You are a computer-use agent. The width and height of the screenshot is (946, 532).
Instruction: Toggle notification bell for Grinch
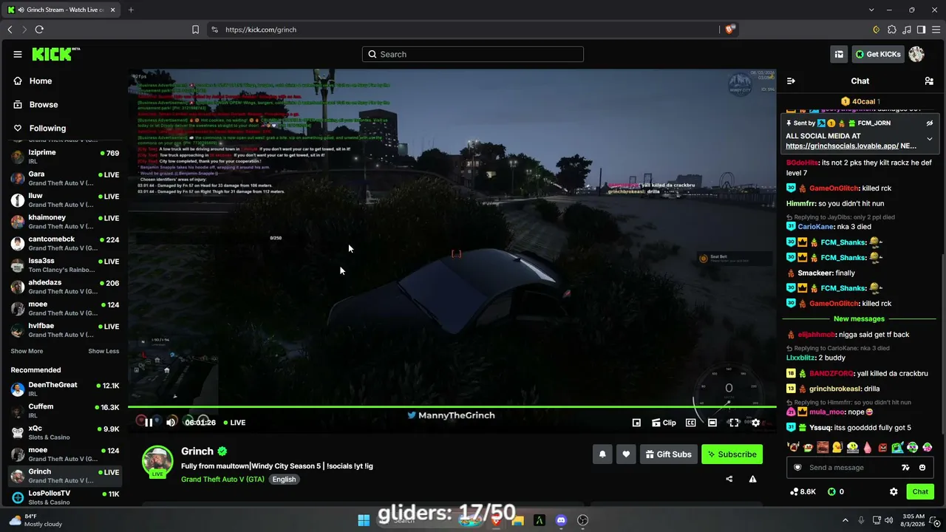click(602, 454)
